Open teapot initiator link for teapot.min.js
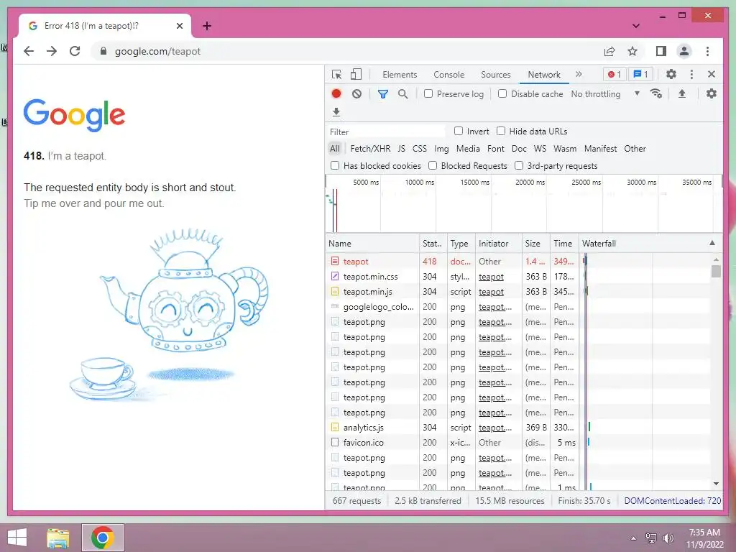Image resolution: width=736 pixels, height=552 pixels. click(x=491, y=292)
